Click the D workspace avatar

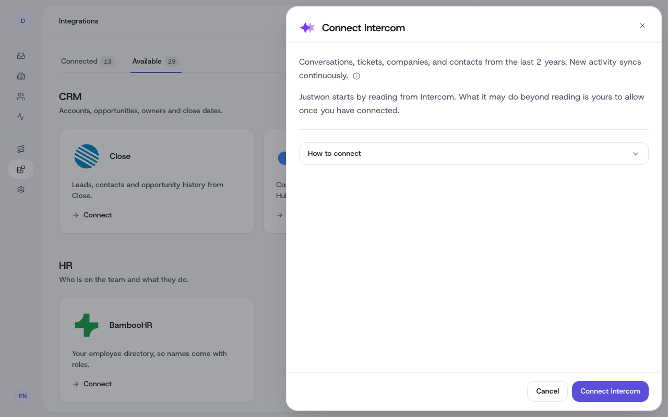pos(23,21)
